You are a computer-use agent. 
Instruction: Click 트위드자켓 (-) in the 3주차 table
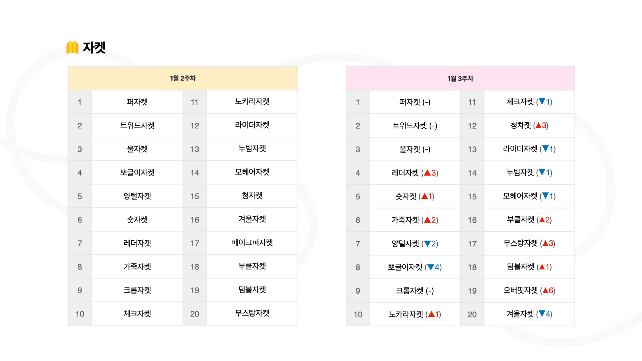(415, 126)
